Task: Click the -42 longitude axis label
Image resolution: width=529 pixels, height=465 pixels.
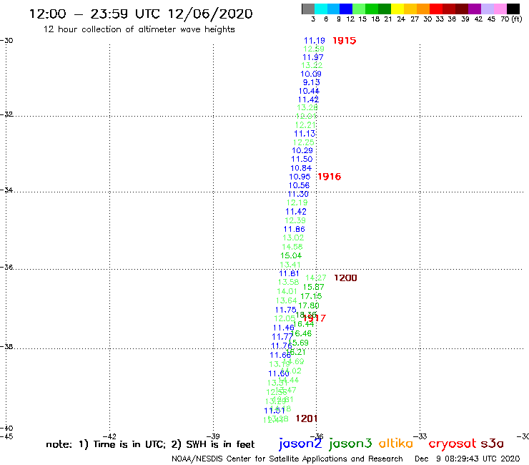Action: (109, 436)
